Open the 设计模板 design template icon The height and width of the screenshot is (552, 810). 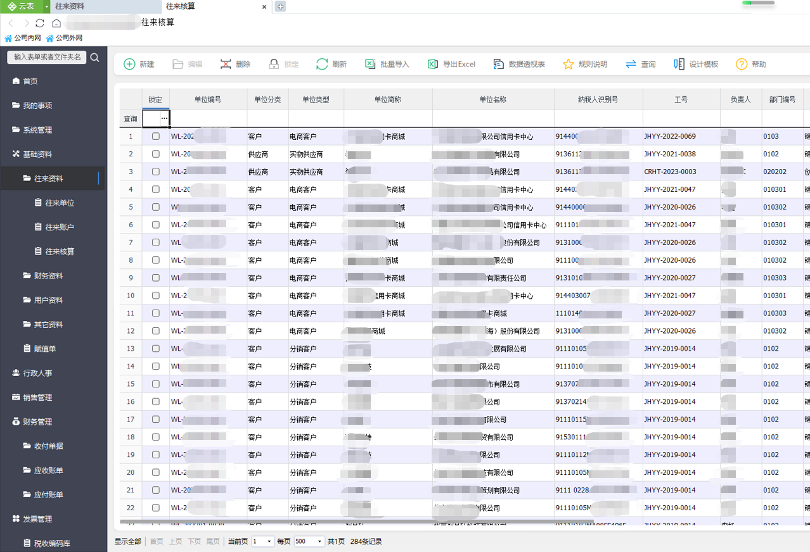679,64
